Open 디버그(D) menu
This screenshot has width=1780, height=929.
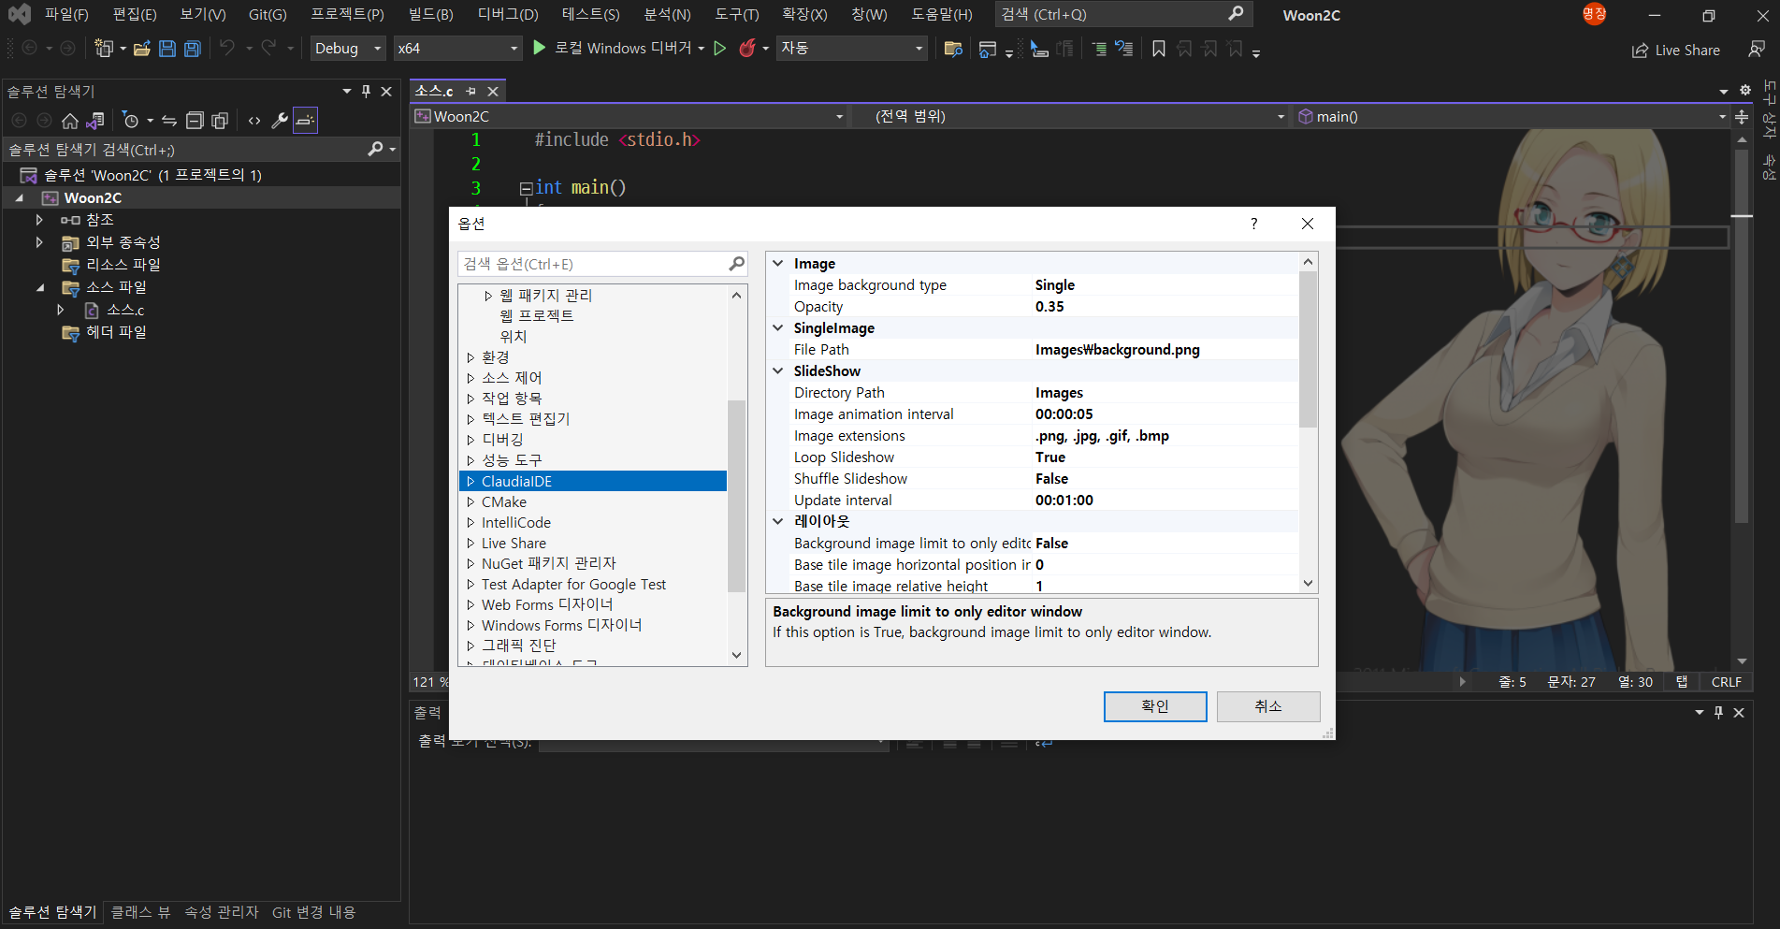click(x=508, y=15)
